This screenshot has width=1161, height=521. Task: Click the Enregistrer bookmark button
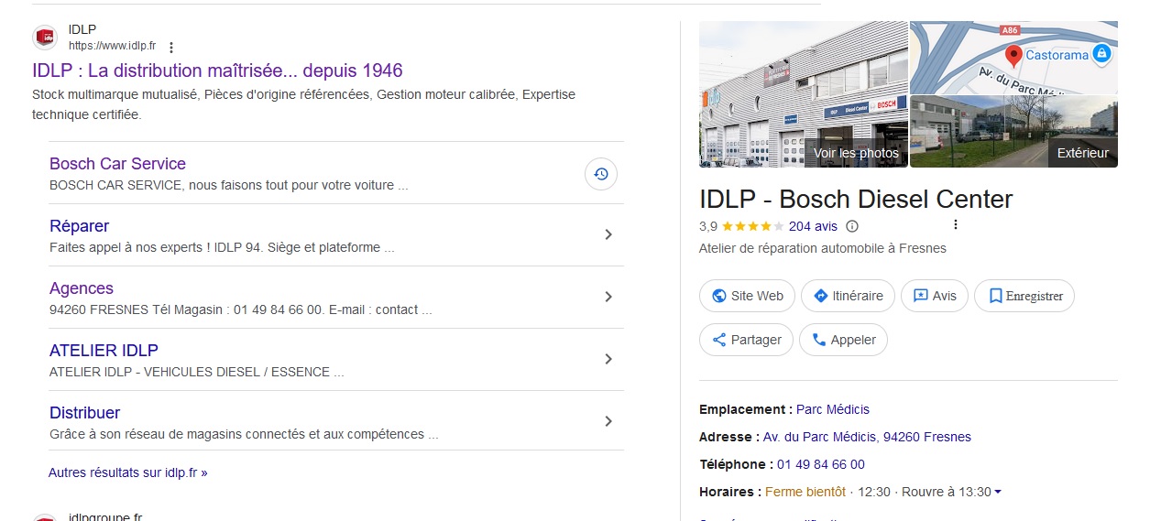click(1024, 296)
